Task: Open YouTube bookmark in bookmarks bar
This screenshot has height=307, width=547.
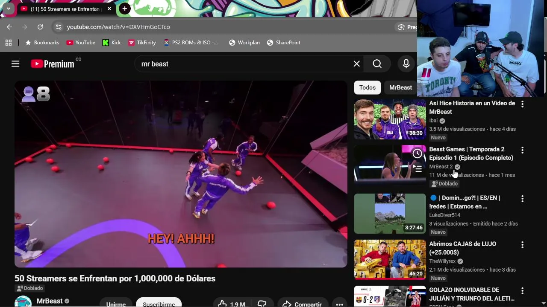Action: 81,43
